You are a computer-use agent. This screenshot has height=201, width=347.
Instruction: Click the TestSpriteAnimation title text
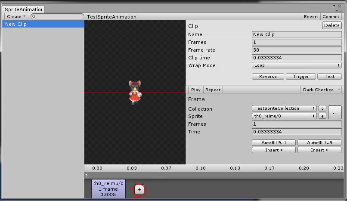pyautogui.click(x=112, y=17)
